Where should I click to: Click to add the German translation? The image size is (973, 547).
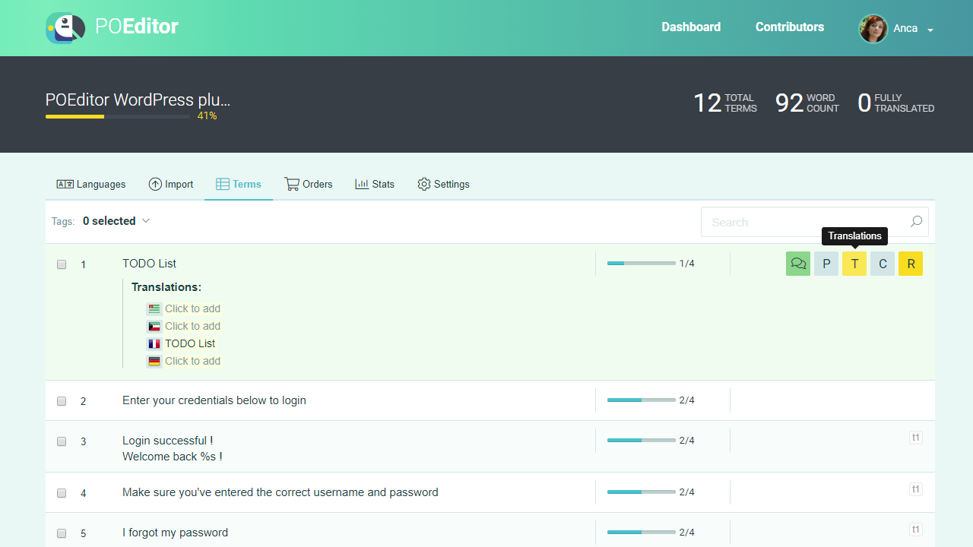[192, 361]
